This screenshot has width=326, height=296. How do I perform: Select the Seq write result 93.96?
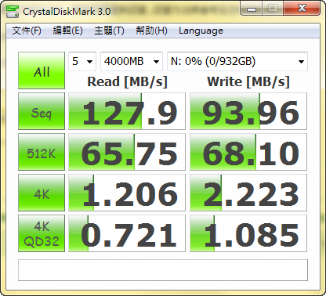coord(248,111)
